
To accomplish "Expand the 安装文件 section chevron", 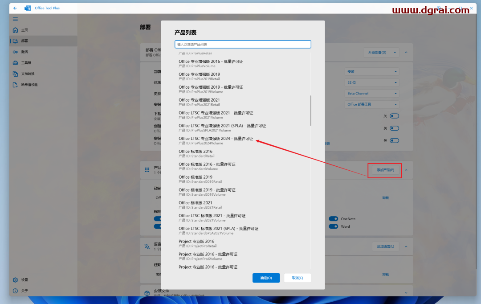I will coord(406,293).
